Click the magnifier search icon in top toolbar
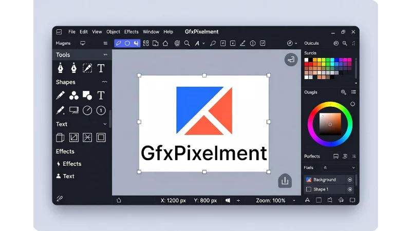Screen dimensions: 411x231 click(x=187, y=43)
